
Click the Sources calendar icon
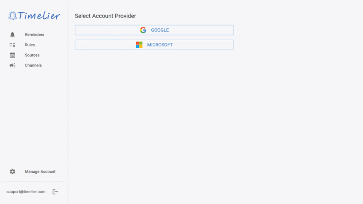[x=12, y=55]
